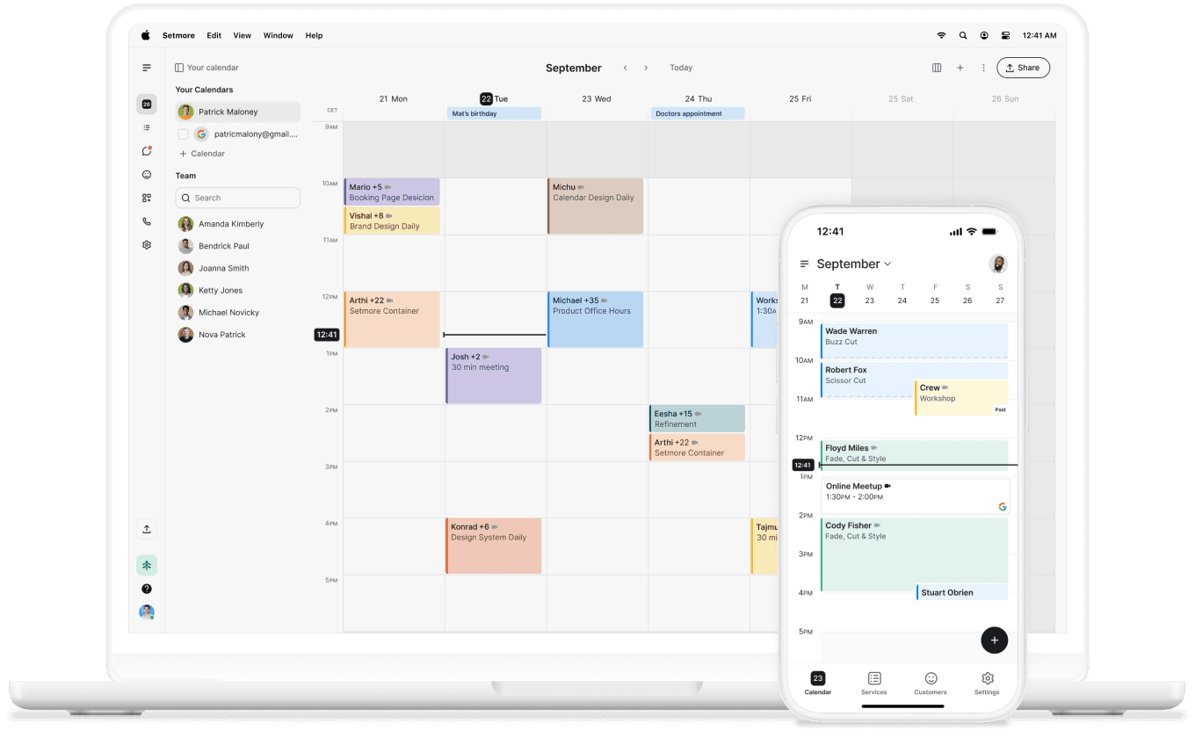
Task: Select the column layout icon in the toolbar
Action: pos(937,68)
